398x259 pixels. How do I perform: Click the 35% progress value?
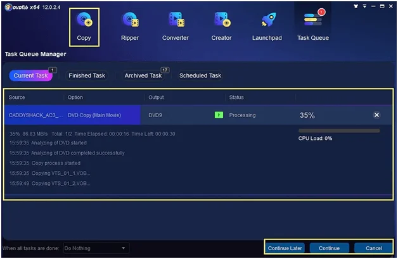pos(307,115)
